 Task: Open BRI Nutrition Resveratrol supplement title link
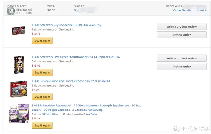point(86,108)
